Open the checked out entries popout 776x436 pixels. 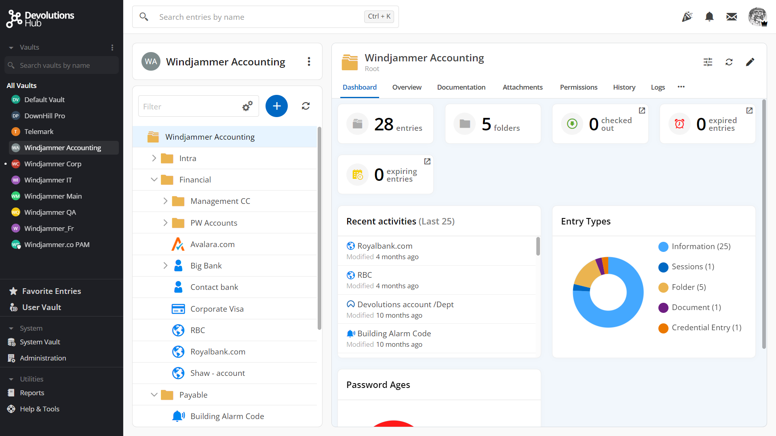coord(642,111)
